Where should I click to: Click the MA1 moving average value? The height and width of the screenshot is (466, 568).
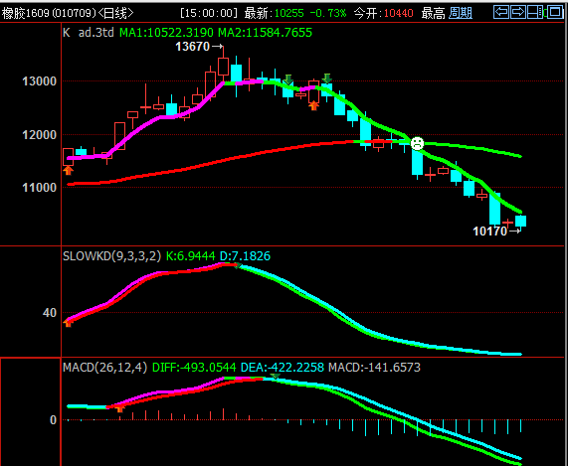coord(167,33)
